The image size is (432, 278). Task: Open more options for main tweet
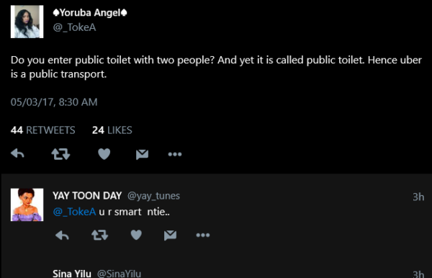(175, 154)
